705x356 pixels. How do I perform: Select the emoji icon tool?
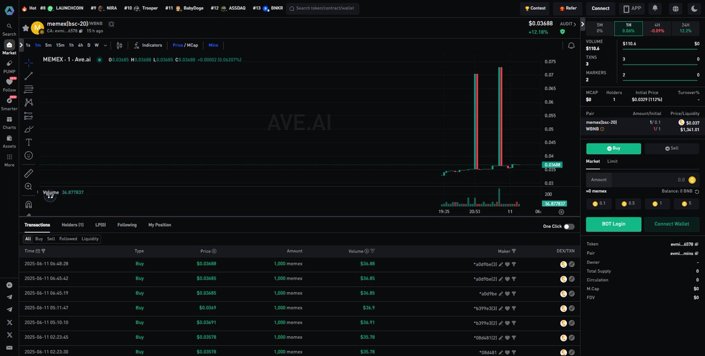[x=28, y=156]
